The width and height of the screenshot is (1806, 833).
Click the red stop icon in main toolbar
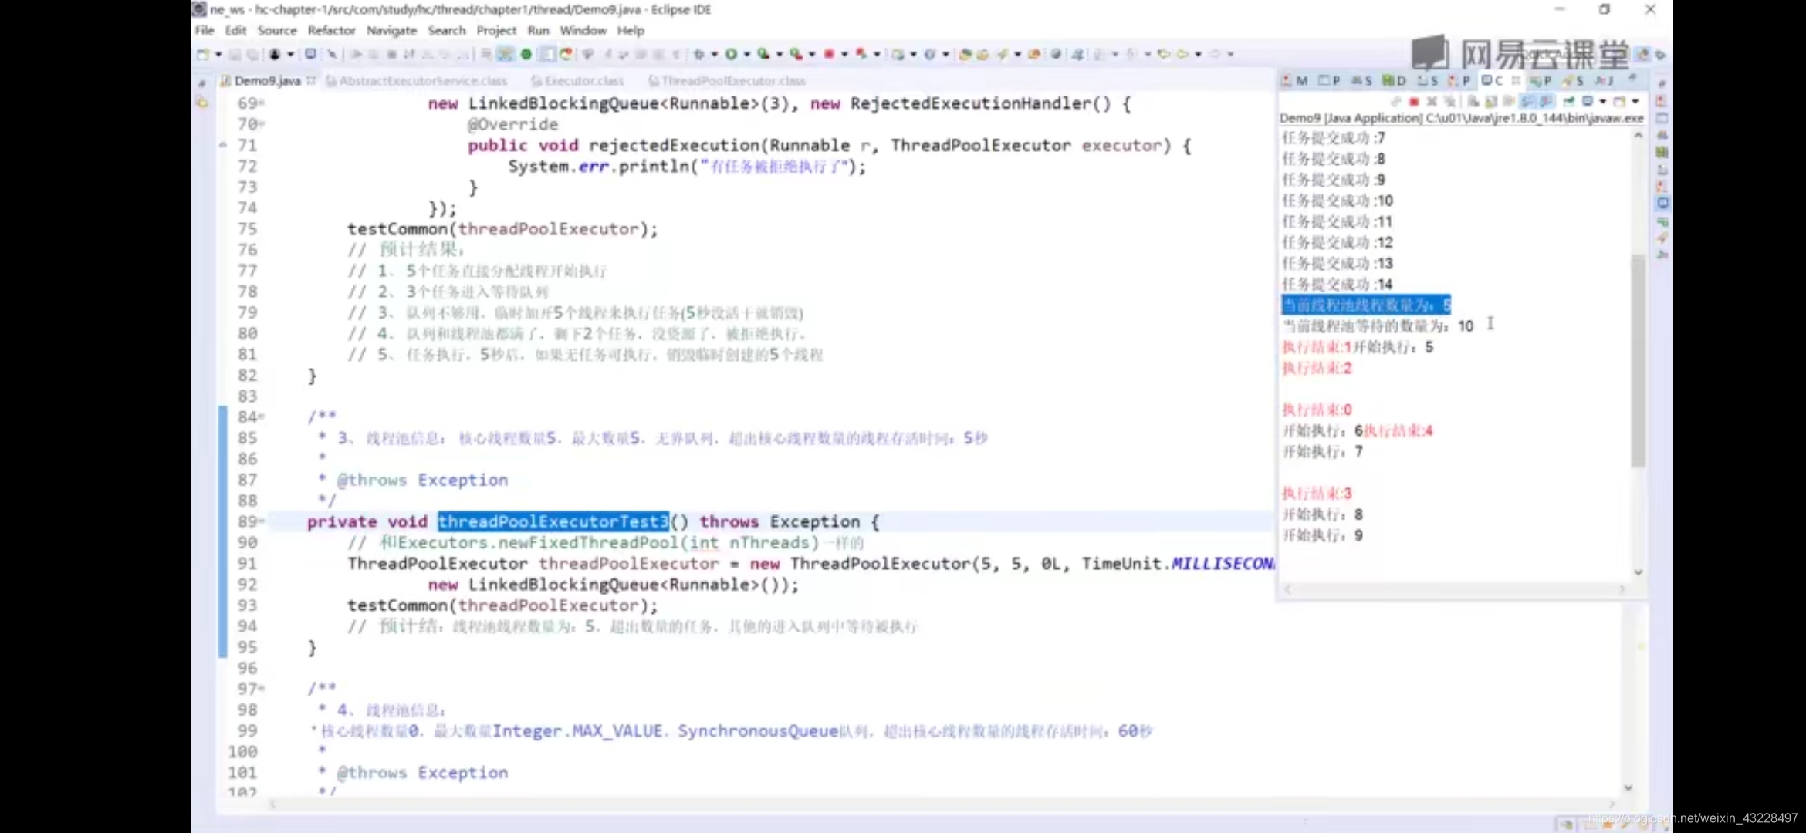tap(829, 54)
